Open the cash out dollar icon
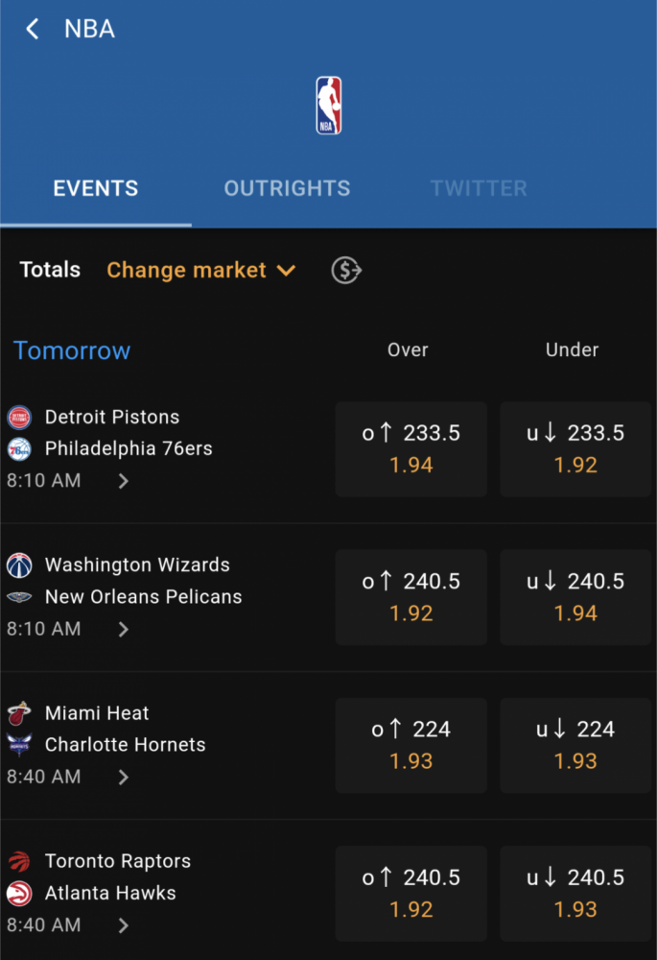Image resolution: width=657 pixels, height=960 pixels. pos(346,270)
